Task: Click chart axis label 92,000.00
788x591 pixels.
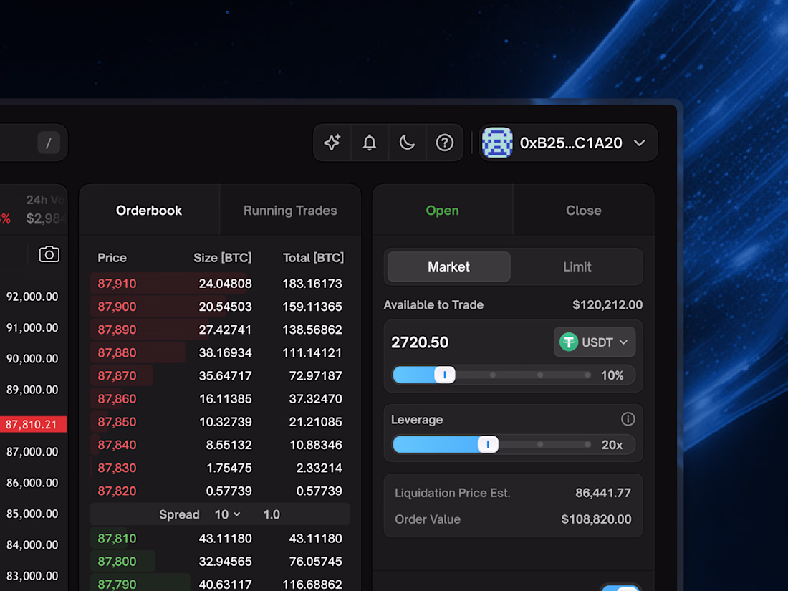Action: coord(32,297)
